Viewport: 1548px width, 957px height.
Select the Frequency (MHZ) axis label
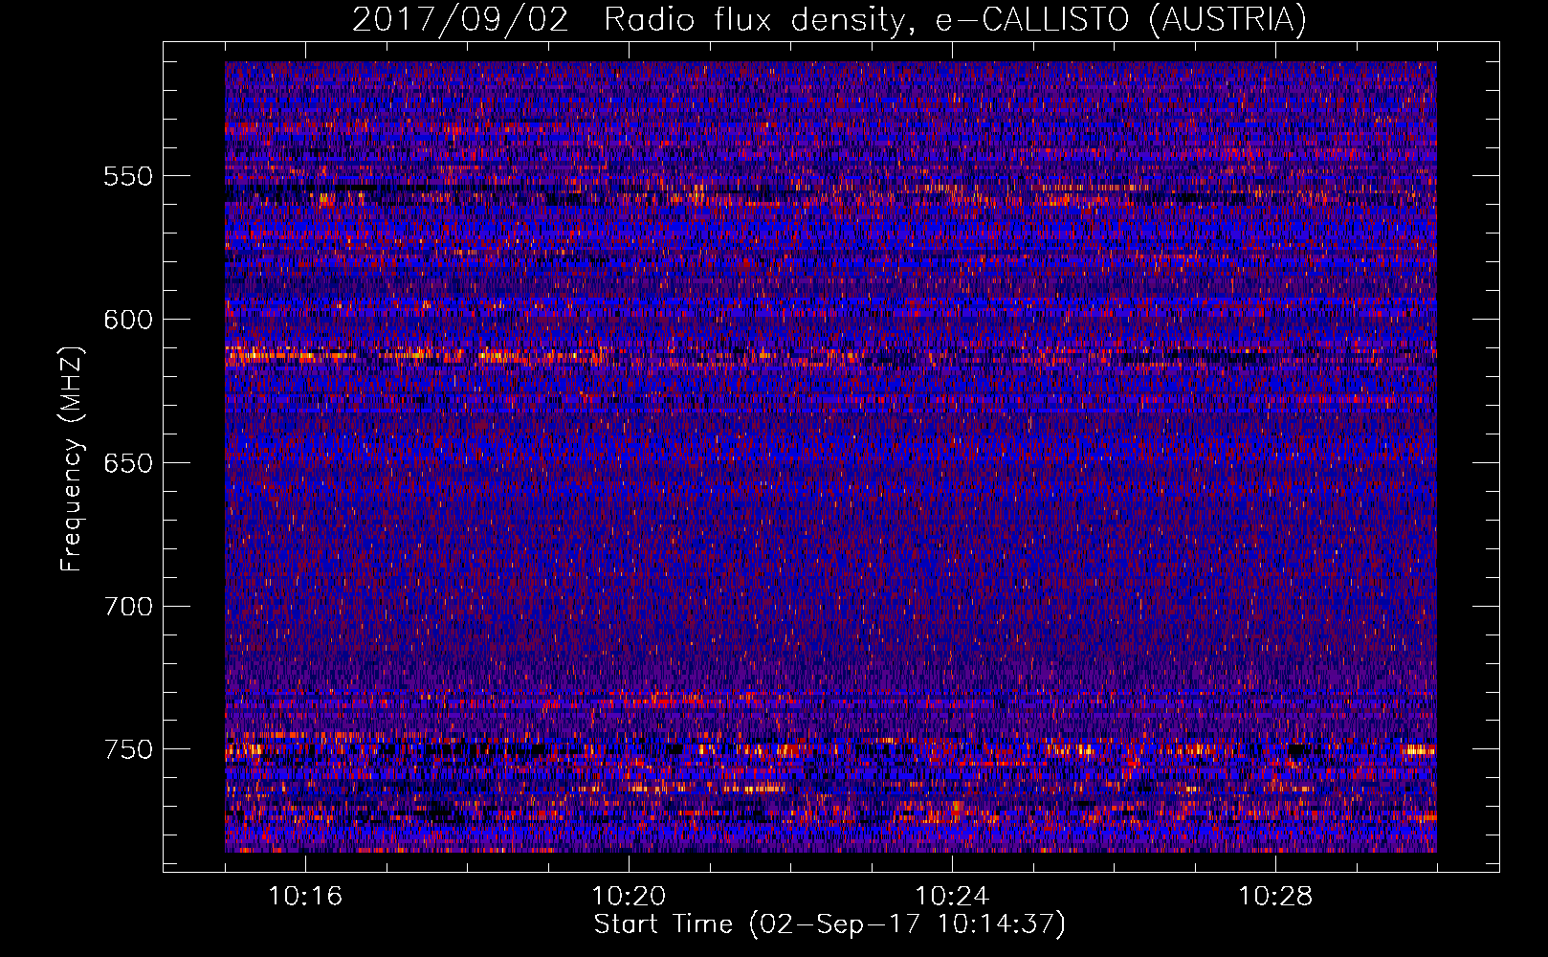(72, 459)
